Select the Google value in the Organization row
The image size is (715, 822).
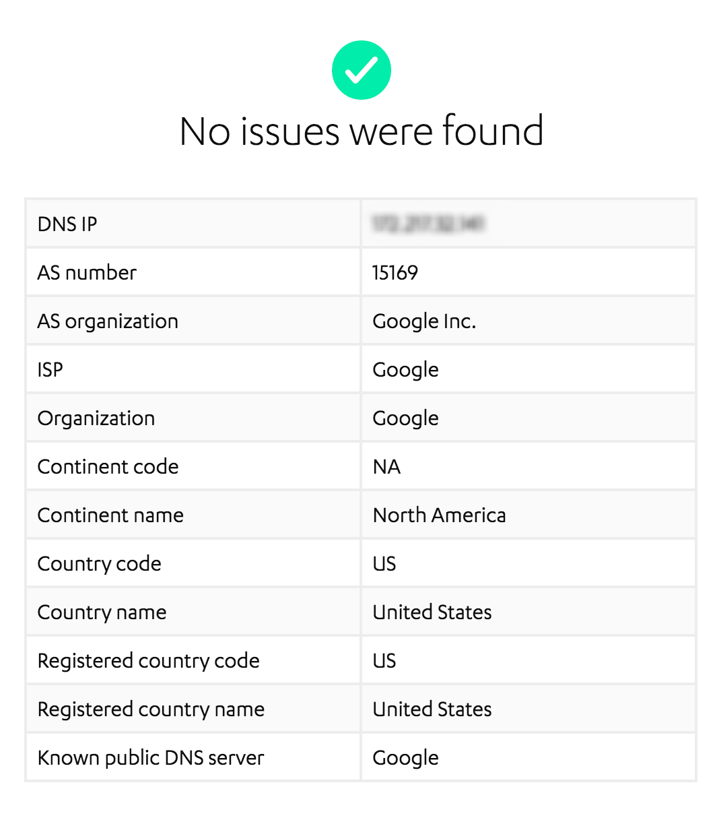405,418
